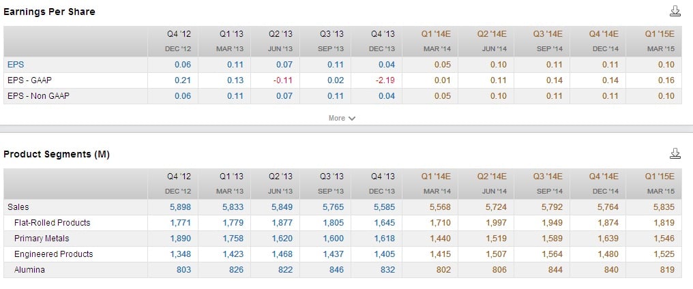Click the Earnings Per Share heading
Screen dimensions: 693x289
pyautogui.click(x=50, y=12)
